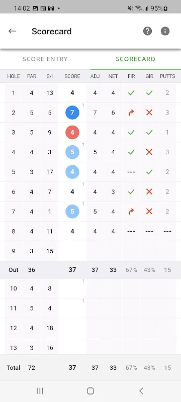Tap the Android navigation back chevron
The image size is (181, 402).
click(x=141, y=391)
